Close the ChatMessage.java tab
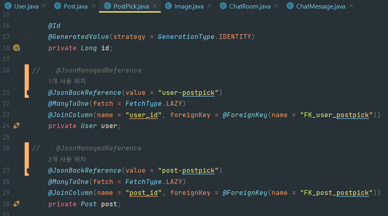Screen dimensions: 388x216 tap(351, 6)
